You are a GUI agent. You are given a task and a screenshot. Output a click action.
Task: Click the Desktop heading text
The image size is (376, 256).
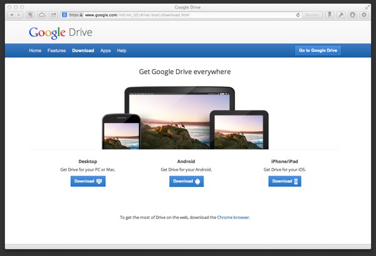click(88, 161)
